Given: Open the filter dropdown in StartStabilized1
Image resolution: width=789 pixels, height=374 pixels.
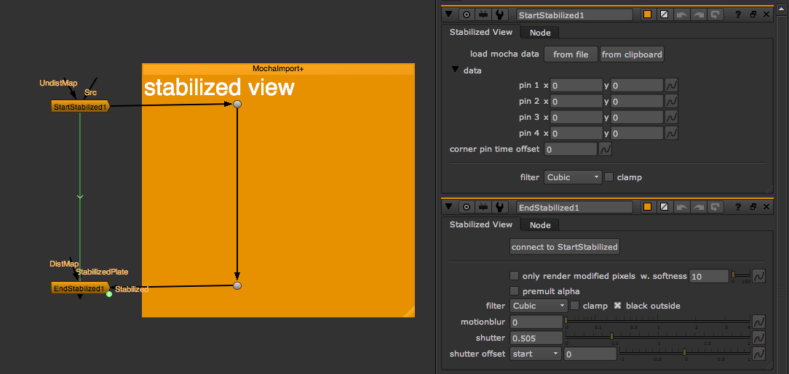Looking at the screenshot, I should [x=573, y=177].
